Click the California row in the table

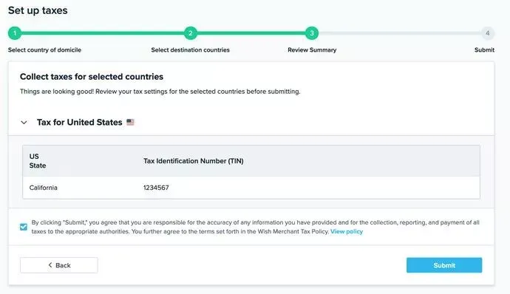[x=251, y=188]
